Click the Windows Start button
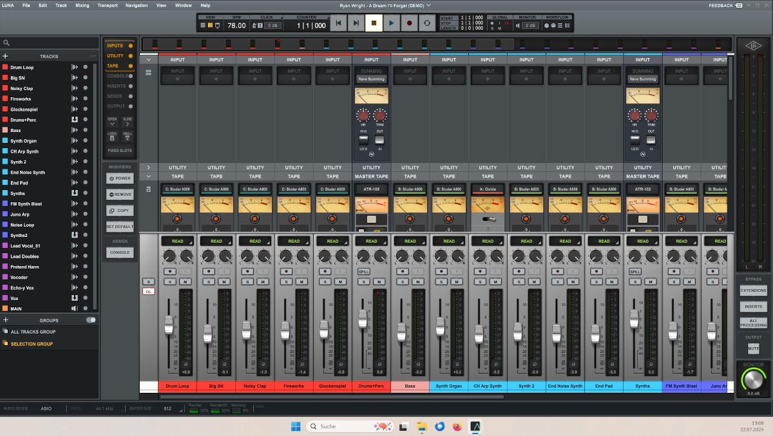The height and width of the screenshot is (436, 773). click(296, 426)
